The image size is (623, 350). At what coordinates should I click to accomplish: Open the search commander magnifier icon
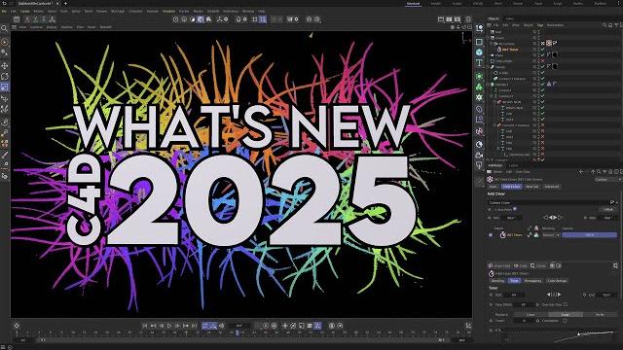[x=4, y=28]
